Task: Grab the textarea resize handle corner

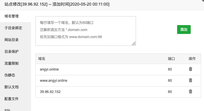Action: (134, 43)
